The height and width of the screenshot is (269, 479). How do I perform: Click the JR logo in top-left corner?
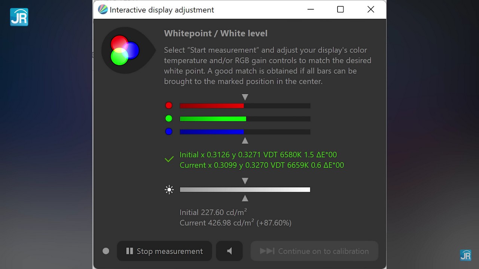pos(19,17)
